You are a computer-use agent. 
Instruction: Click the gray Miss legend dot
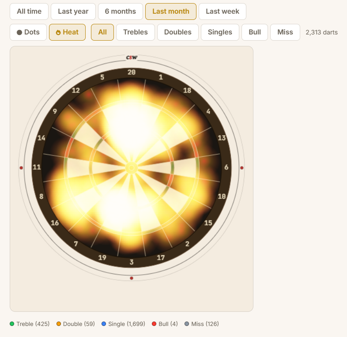click(x=187, y=324)
